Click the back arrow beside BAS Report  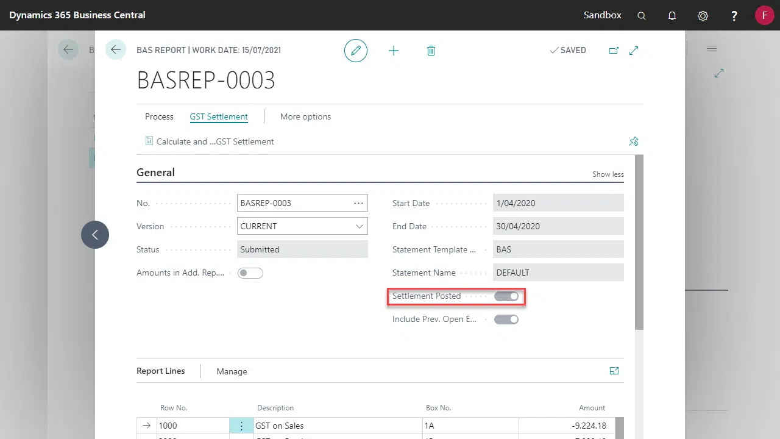coord(116,50)
